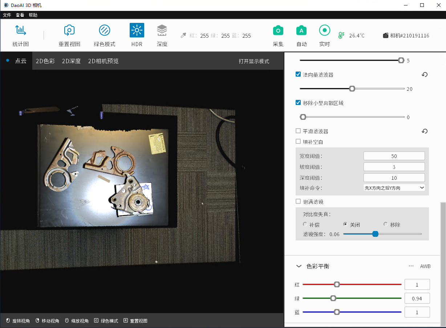The height and width of the screenshot is (328, 446).
Task: Start 实时 live streaming mode
Action: pyautogui.click(x=324, y=31)
